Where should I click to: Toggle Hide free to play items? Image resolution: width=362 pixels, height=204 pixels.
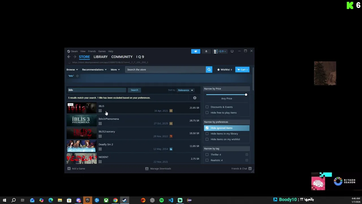[207, 113]
